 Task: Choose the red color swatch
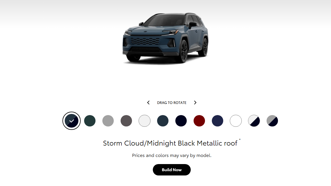click(x=199, y=121)
